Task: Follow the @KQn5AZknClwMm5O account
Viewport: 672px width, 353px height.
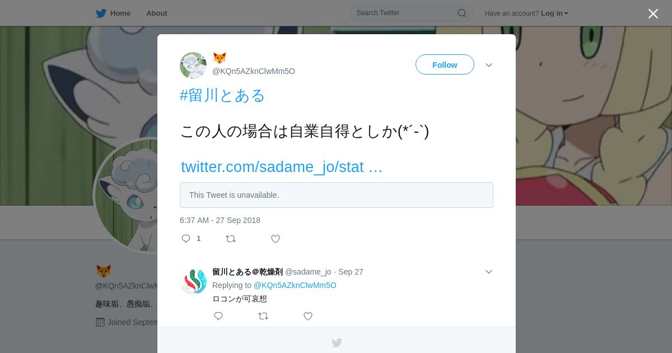Action: pos(445,64)
